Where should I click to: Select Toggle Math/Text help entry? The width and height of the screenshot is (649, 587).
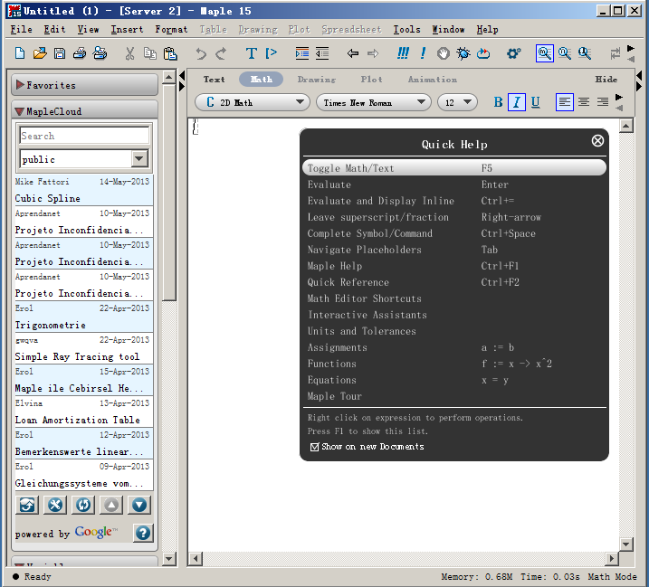[x=454, y=168]
